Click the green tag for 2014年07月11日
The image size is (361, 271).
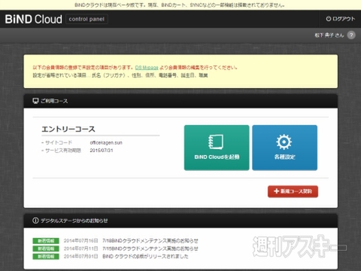click(x=46, y=248)
